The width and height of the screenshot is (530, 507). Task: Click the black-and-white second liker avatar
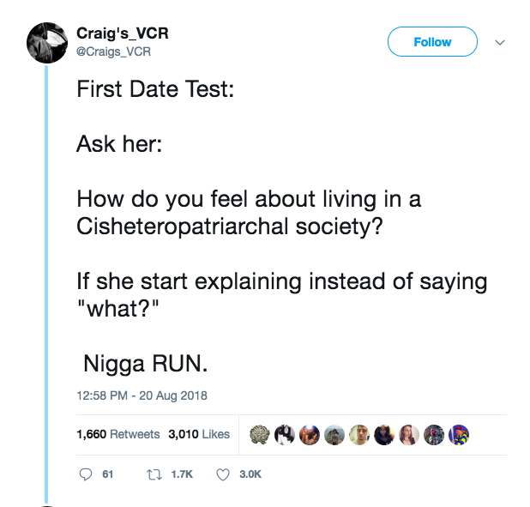coord(284,434)
